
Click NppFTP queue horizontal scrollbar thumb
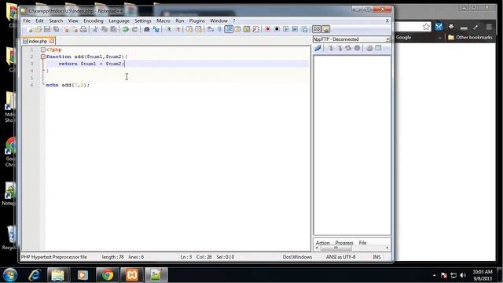point(336,248)
